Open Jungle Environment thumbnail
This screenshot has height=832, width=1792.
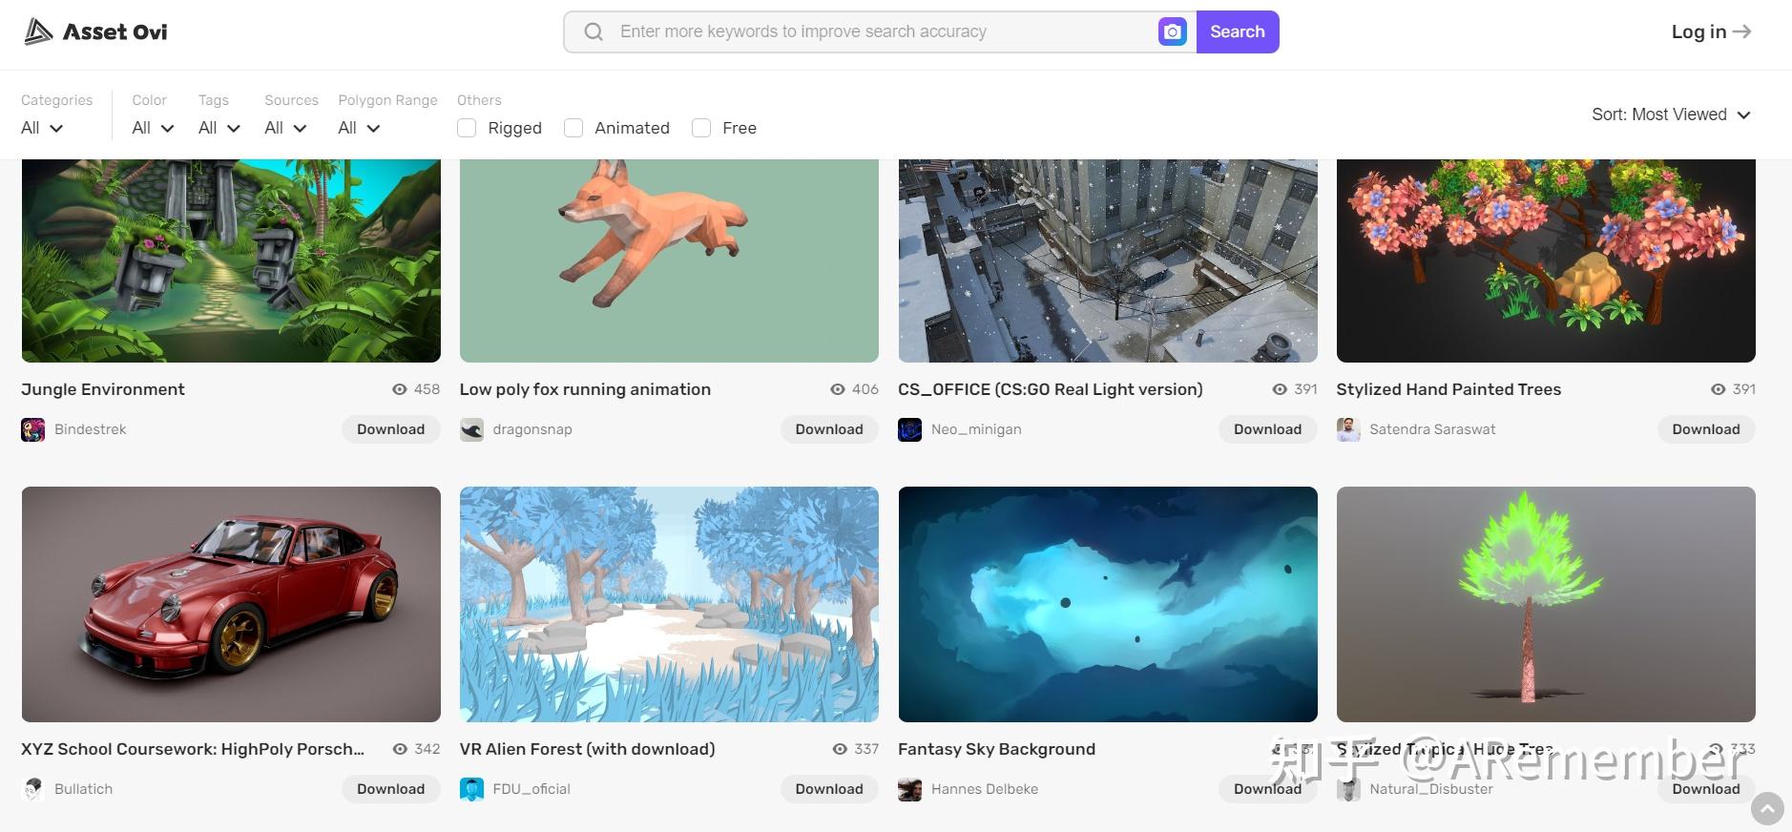tap(231, 260)
